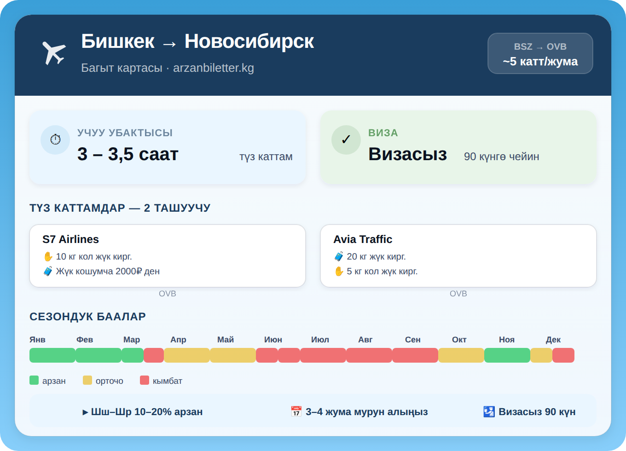Click the checkmark icon in the ВИЗА card

346,139
